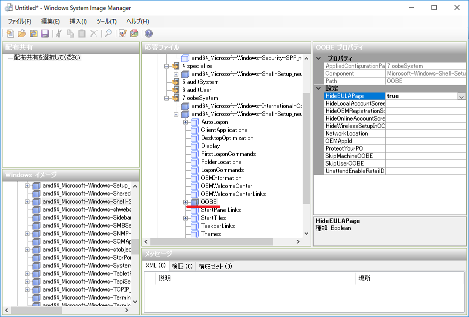Open the HideEULAPage value dropdown
The height and width of the screenshot is (317, 469).
(x=462, y=96)
